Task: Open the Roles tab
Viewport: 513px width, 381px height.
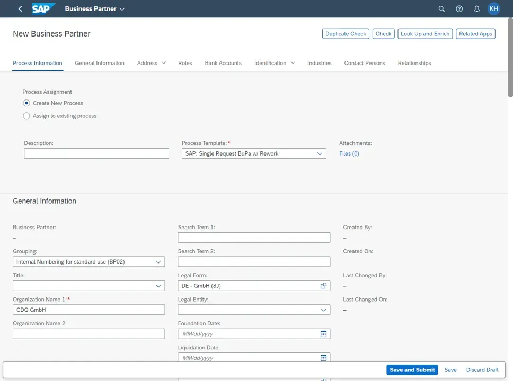Action: click(185, 63)
